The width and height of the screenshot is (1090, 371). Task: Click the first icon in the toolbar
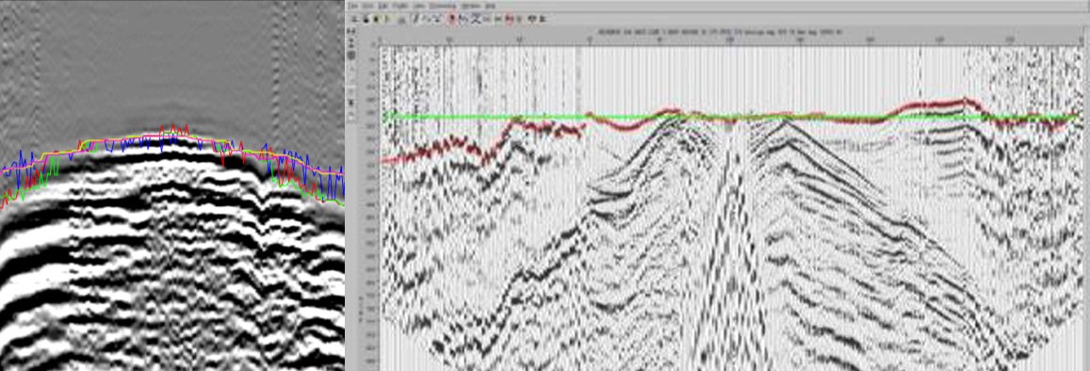click(x=354, y=19)
